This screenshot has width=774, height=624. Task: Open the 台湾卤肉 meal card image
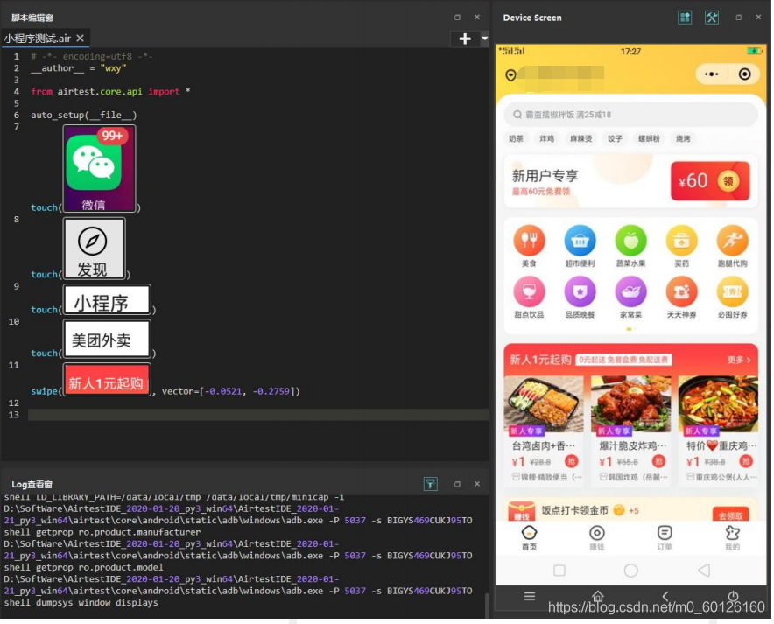pos(544,404)
